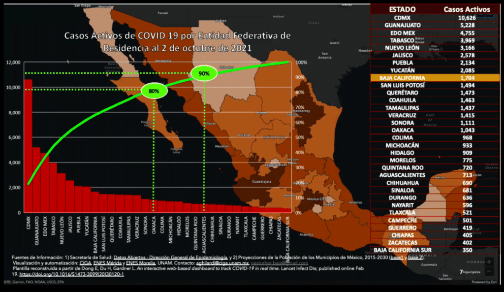504x292 pixels.
Task: Select the QUERÉTARO row showing 1,473
Action: 435,93
